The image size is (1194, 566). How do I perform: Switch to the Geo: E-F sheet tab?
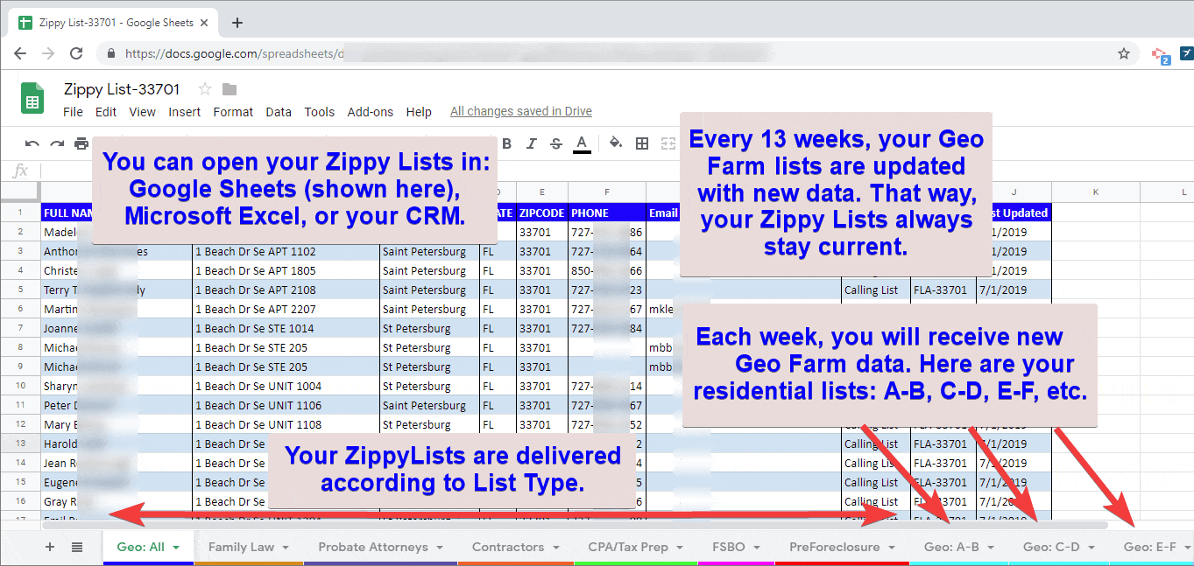click(1150, 547)
